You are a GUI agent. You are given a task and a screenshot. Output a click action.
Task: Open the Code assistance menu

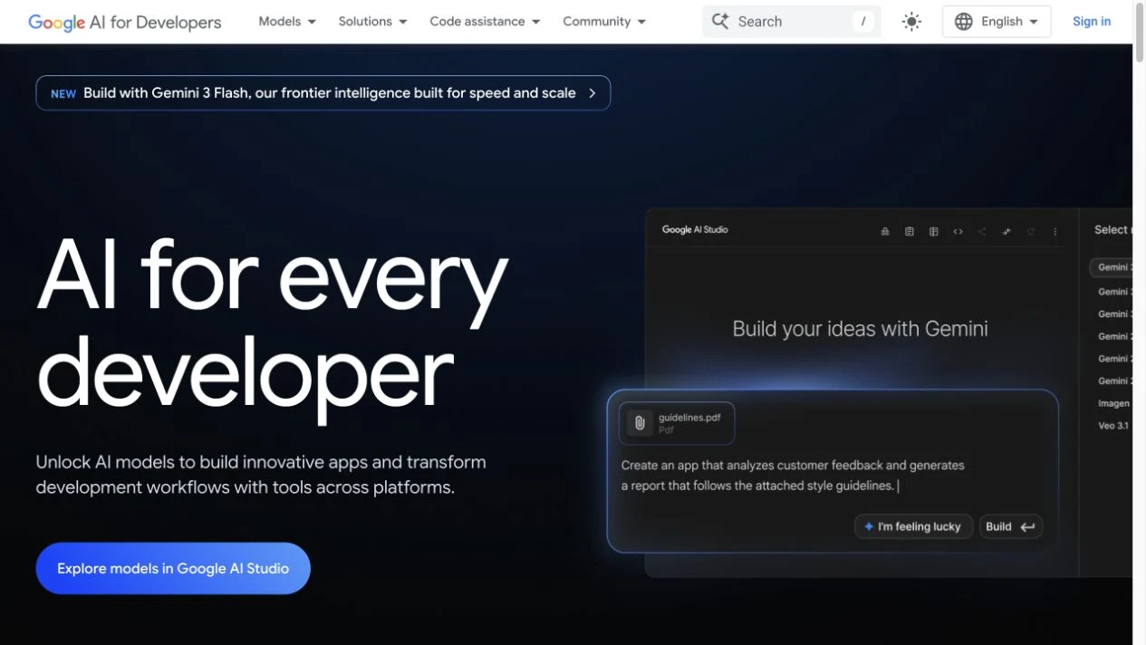point(485,21)
